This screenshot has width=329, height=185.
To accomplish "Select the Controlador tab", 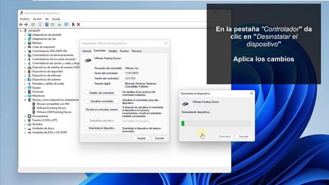I will click(x=100, y=50).
